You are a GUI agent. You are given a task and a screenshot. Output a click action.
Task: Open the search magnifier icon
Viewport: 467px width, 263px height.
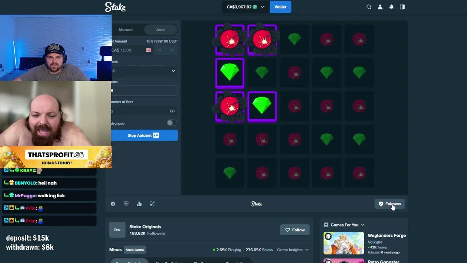coord(369,7)
